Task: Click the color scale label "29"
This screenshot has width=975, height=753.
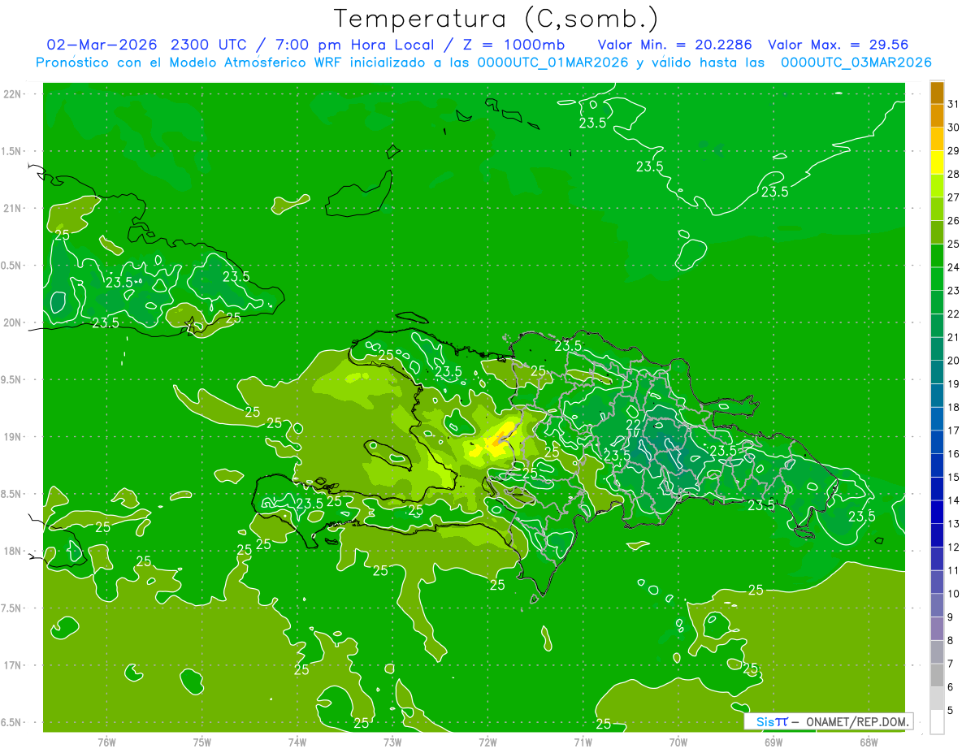Action: point(954,151)
